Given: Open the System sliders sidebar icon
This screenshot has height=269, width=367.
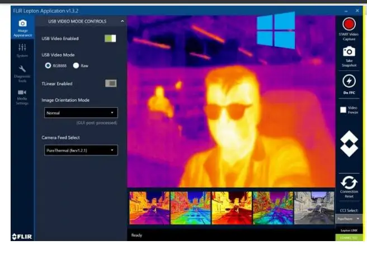Looking at the screenshot, I should (22, 50).
